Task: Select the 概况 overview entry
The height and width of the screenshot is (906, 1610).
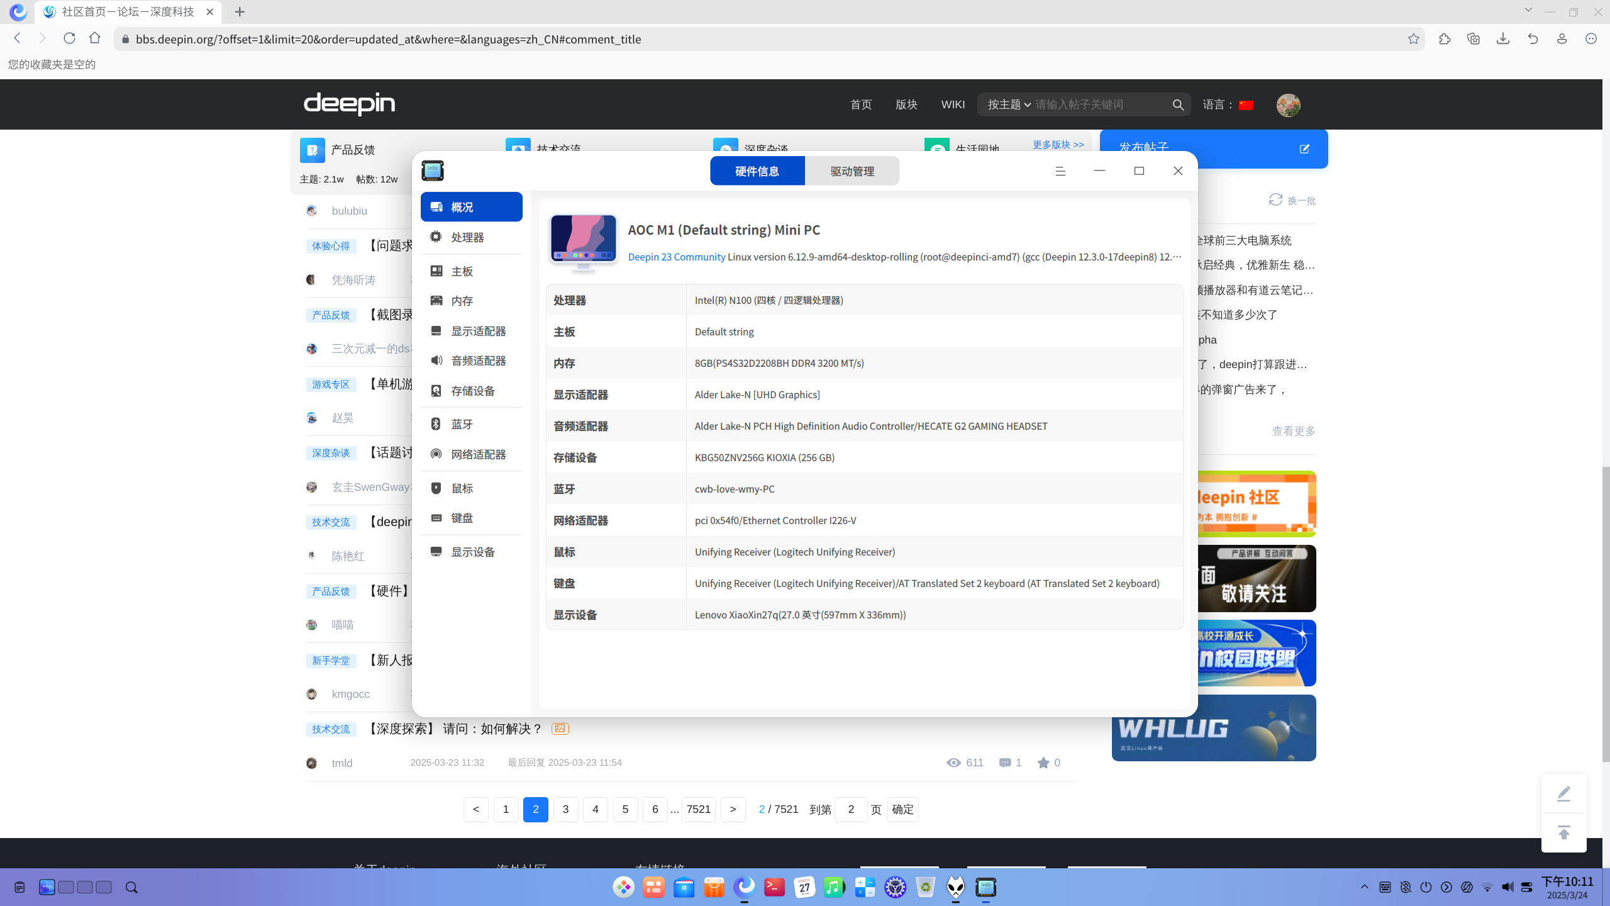Action: click(x=471, y=207)
